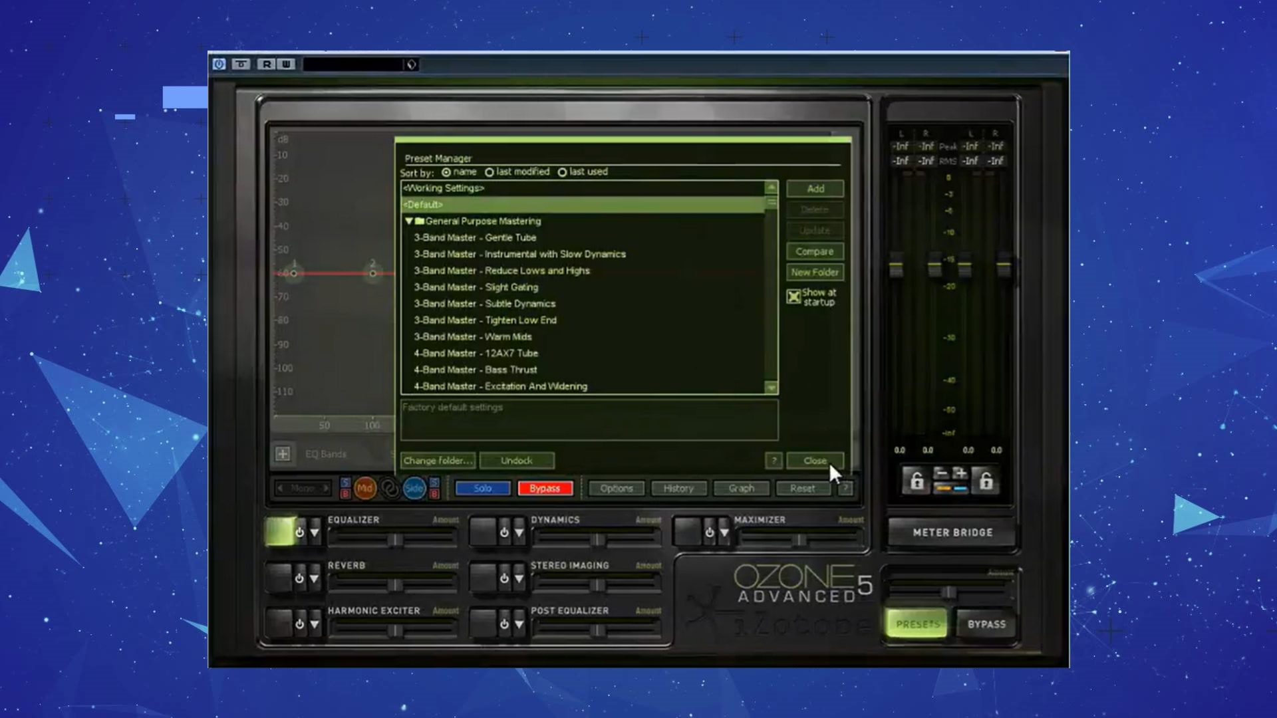Select the Dynamics module view button

[484, 532]
